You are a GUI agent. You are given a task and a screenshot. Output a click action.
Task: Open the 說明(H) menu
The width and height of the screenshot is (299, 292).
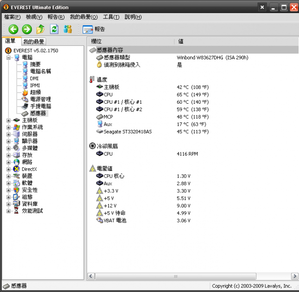[133, 17]
